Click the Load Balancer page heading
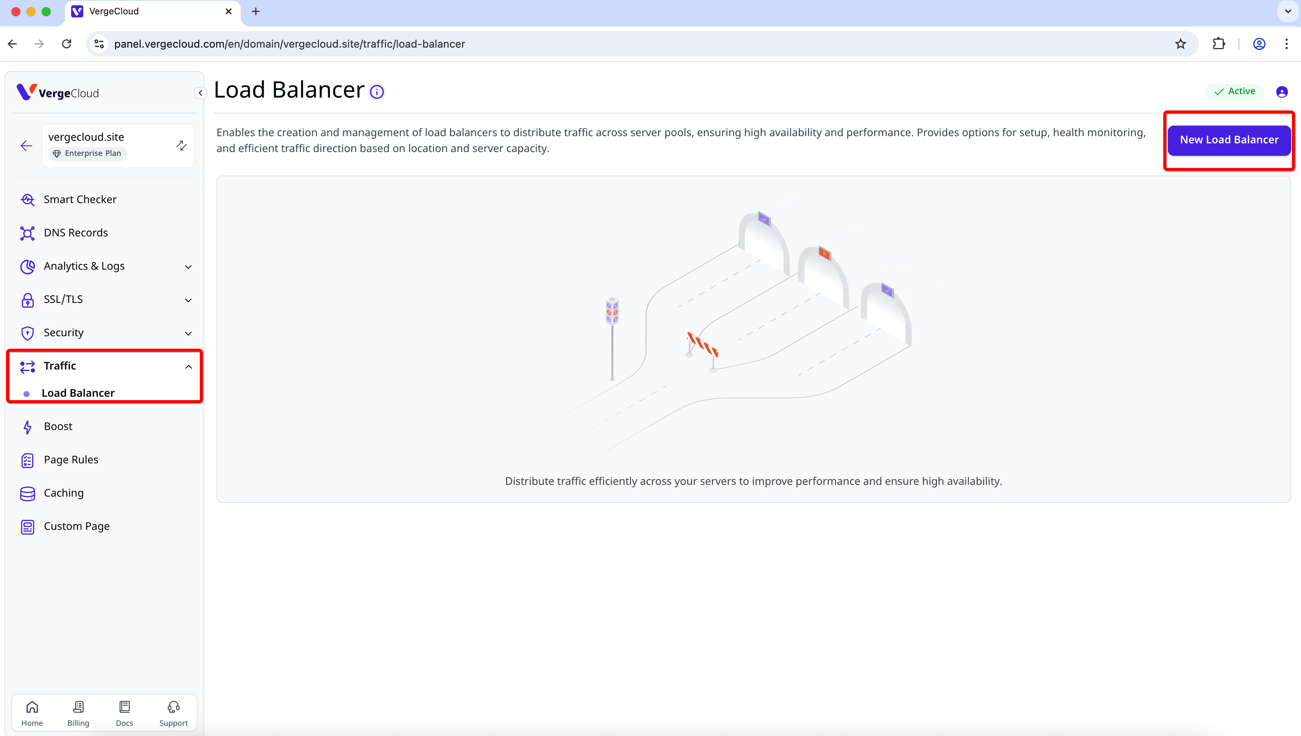Viewport: 1301px width, 736px height. point(289,90)
